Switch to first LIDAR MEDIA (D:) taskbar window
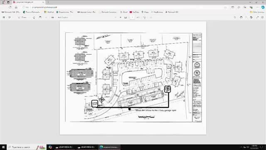Screen dimensions: 266x150 pyautogui.click(x=64, y=147)
